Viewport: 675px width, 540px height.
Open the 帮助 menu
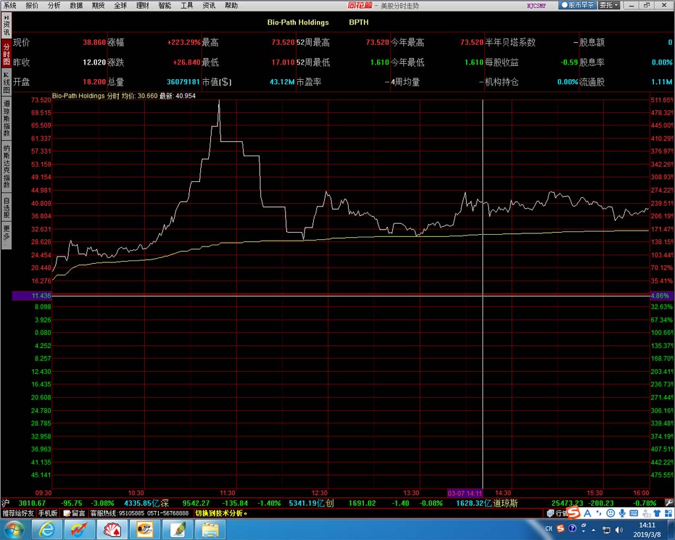tap(231, 5)
